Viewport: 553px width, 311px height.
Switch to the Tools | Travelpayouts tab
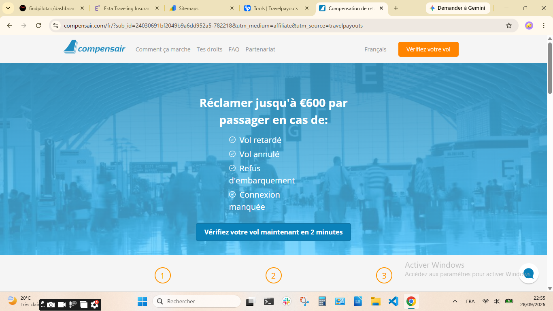(x=276, y=8)
